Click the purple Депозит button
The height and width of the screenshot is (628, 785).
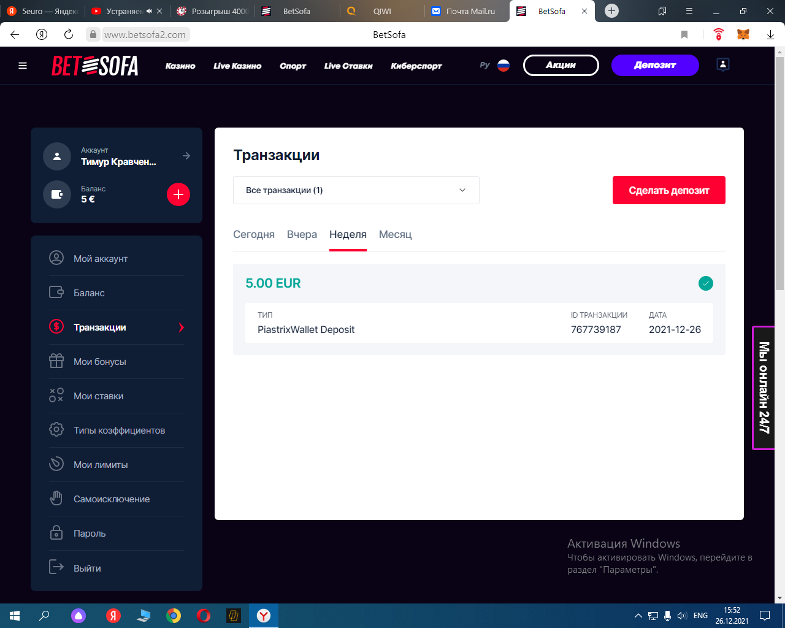655,65
